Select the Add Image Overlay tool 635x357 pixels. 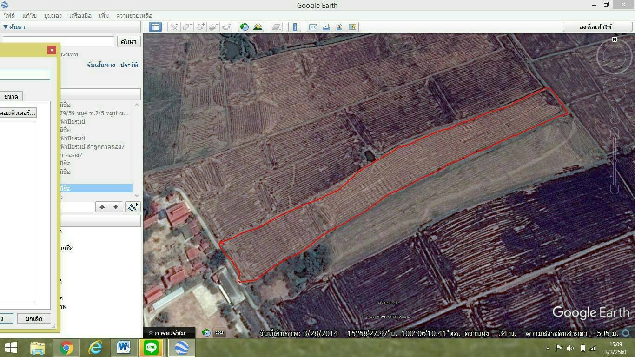pos(213,27)
